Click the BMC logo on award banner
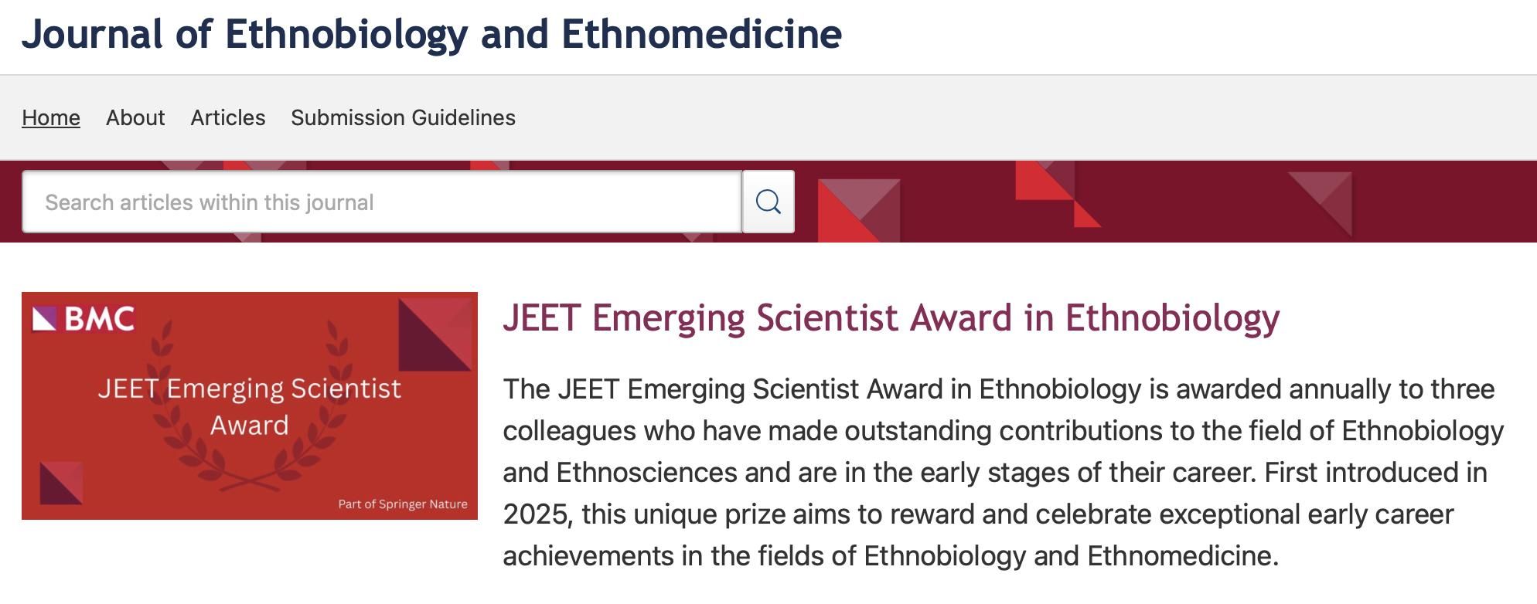The image size is (1537, 604). coord(83,318)
